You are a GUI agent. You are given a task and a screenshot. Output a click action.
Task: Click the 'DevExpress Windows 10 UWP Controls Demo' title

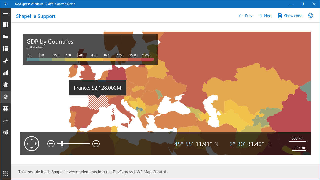(x=45, y=4)
